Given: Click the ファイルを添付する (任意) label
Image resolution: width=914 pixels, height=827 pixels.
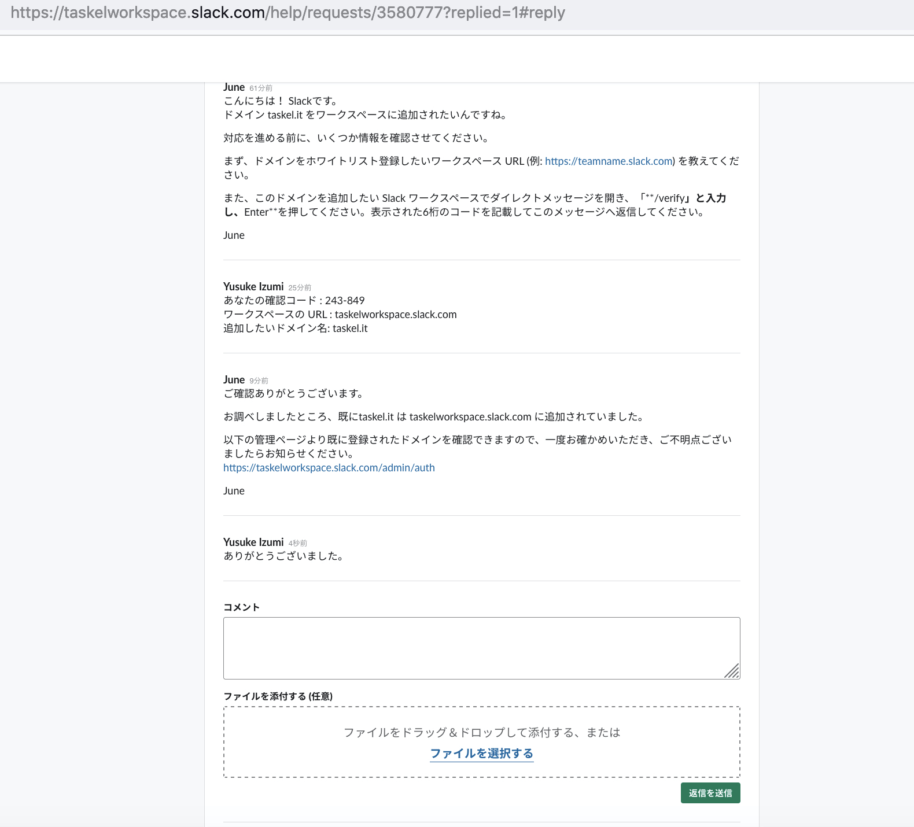Looking at the screenshot, I should [x=278, y=696].
